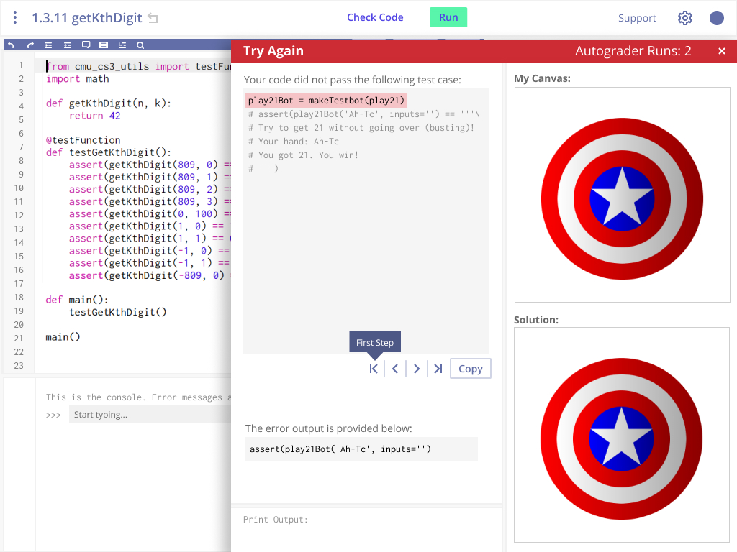Click the '@testFunction' decorator line
The height and width of the screenshot is (552, 737).
[x=83, y=140]
